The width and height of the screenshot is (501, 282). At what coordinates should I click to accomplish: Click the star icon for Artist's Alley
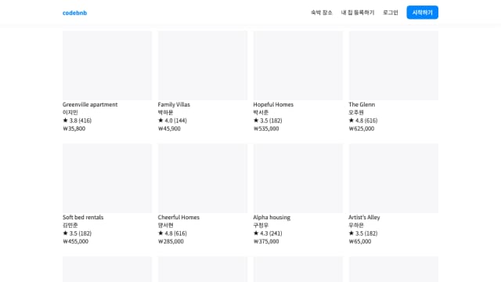click(351, 233)
